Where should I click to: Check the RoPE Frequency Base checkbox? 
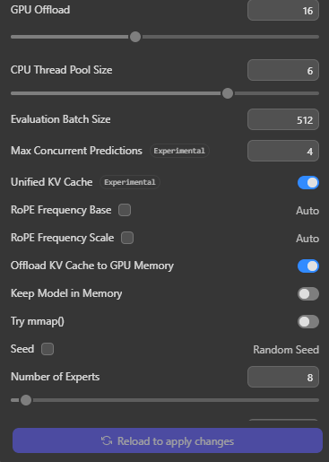point(125,210)
